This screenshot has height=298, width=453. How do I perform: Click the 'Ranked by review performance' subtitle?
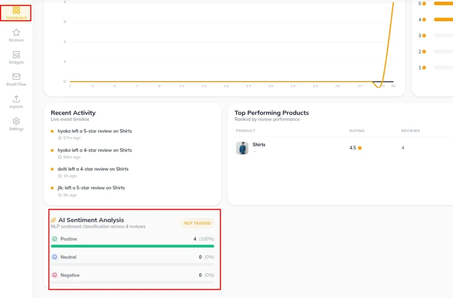[267, 119]
